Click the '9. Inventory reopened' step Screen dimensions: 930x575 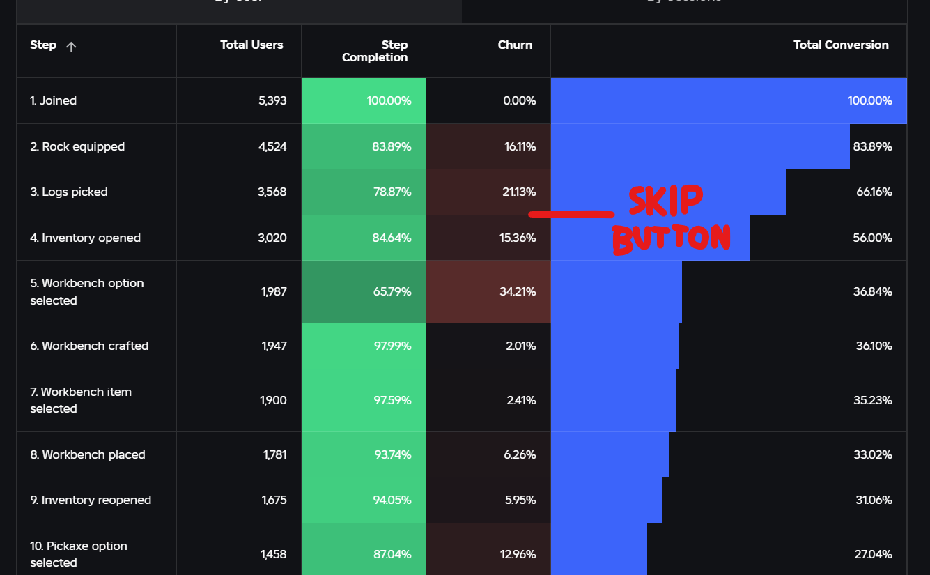91,500
